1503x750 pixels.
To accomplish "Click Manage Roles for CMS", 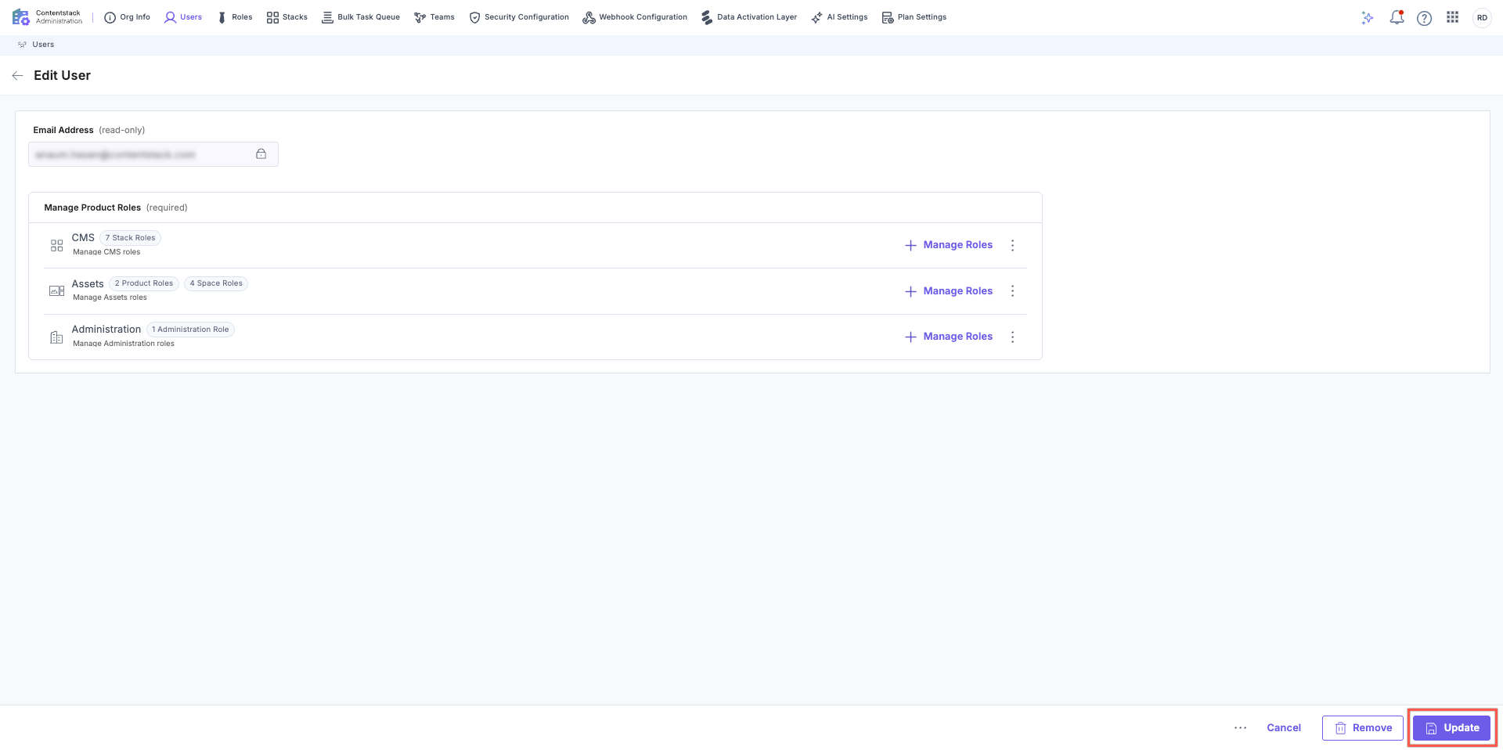I will click(x=949, y=245).
